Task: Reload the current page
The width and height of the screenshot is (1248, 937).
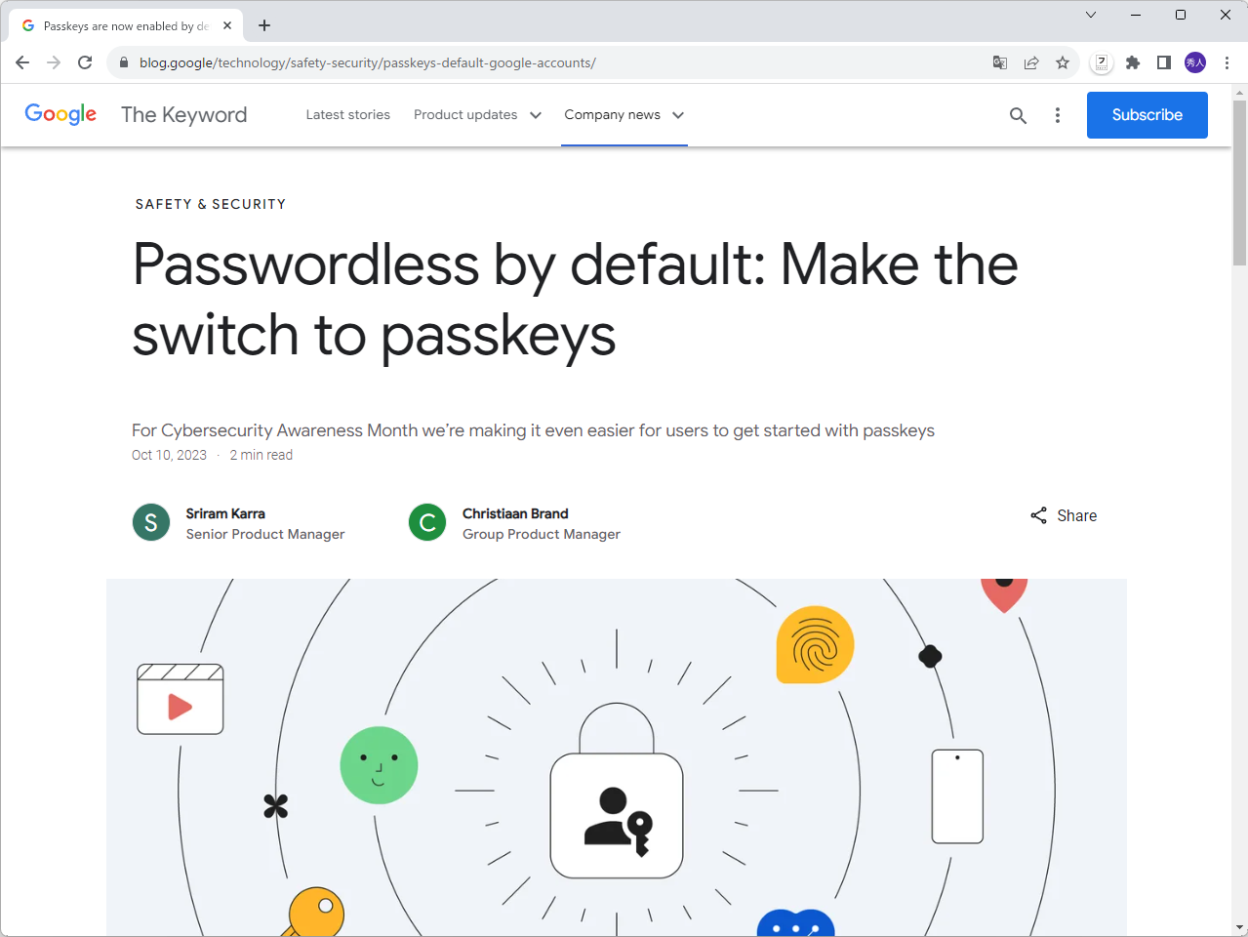Action: point(85,62)
